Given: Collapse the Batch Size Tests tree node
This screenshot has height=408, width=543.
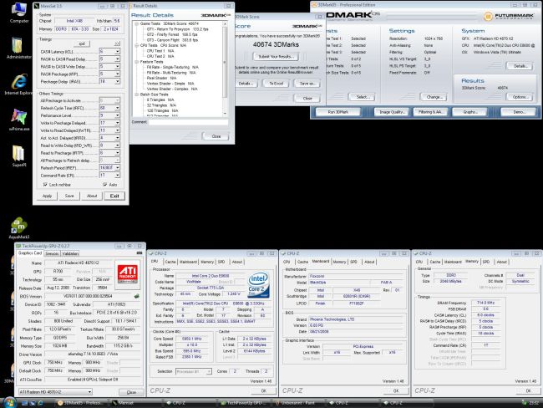Looking at the screenshot, I should click(x=137, y=94).
